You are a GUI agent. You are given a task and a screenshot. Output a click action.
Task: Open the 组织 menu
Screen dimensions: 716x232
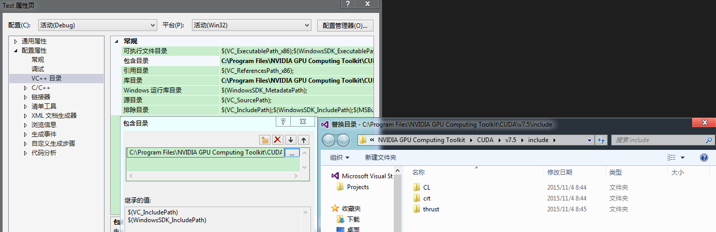pos(339,158)
